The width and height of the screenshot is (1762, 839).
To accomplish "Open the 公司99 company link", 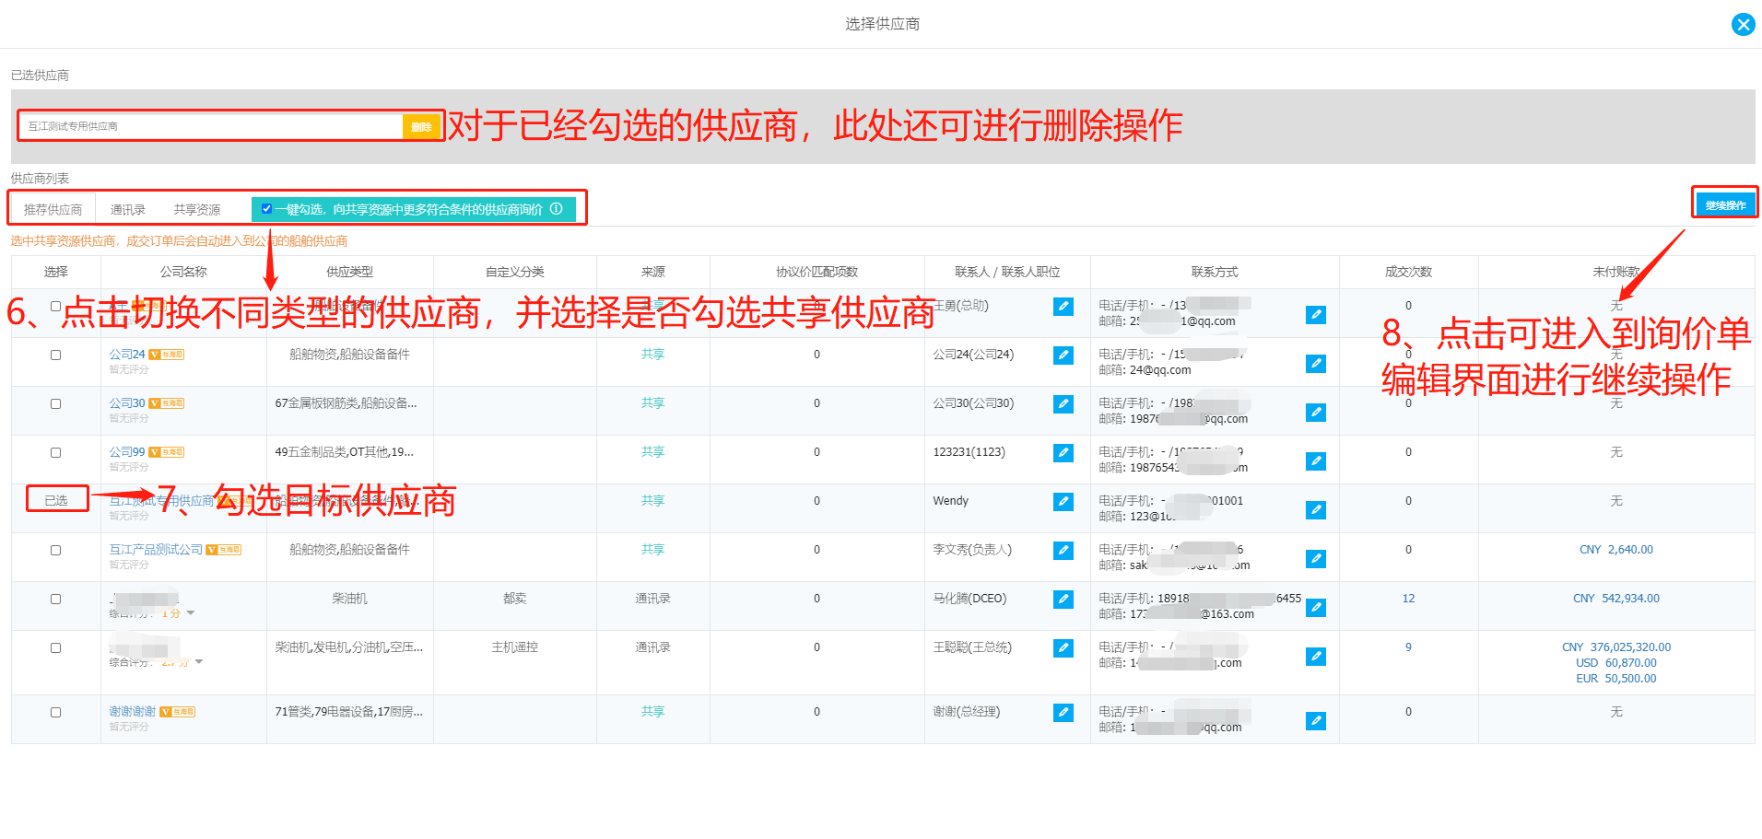I will coord(127,452).
